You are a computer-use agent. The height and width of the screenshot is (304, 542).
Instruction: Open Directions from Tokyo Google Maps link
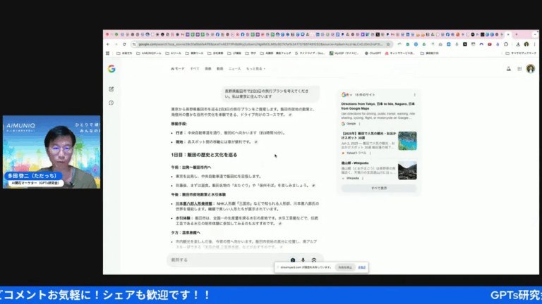(x=378, y=106)
